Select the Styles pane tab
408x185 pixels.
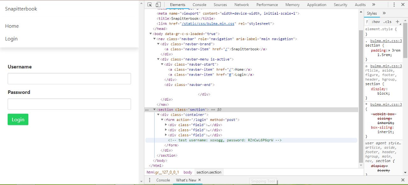click(372, 13)
